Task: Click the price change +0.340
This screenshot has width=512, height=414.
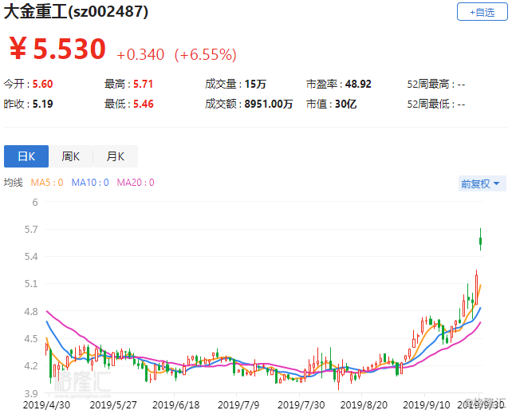Action: [x=140, y=55]
